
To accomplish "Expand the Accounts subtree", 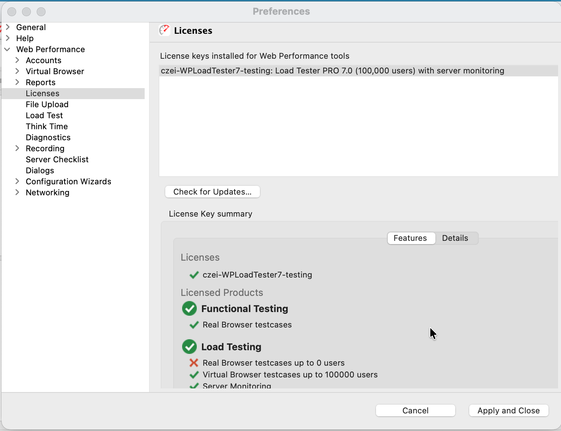I will (17, 60).
